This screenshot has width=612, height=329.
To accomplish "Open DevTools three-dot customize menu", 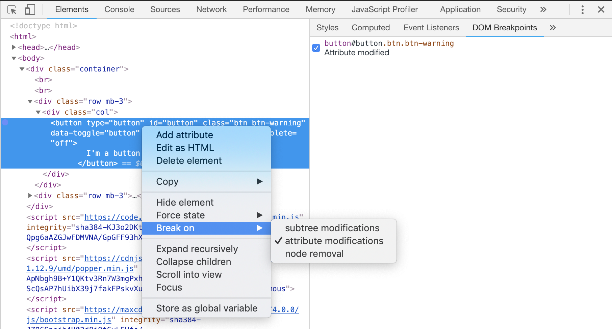I will (x=582, y=9).
